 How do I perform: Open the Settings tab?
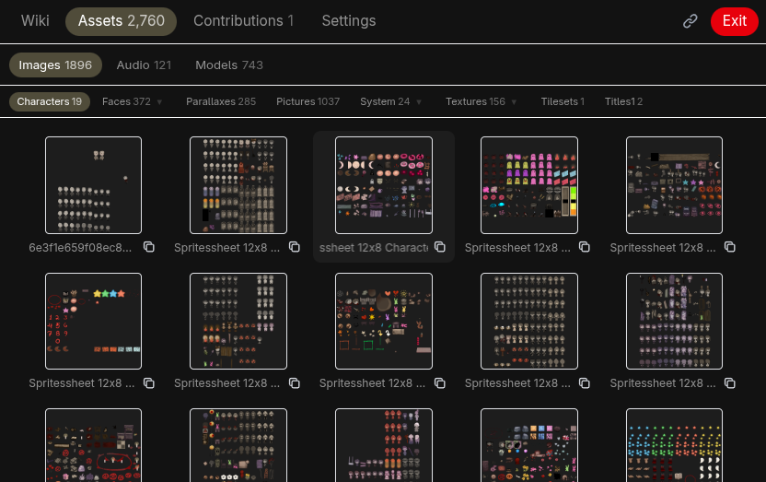349,21
